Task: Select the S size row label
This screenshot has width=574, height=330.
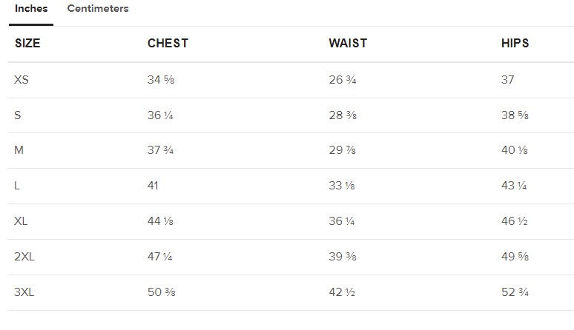Action: click(x=18, y=115)
